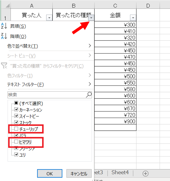170x181 pixels.
Task: Open filter dropdown for 買った人 column
Action: pyautogui.click(x=49, y=18)
